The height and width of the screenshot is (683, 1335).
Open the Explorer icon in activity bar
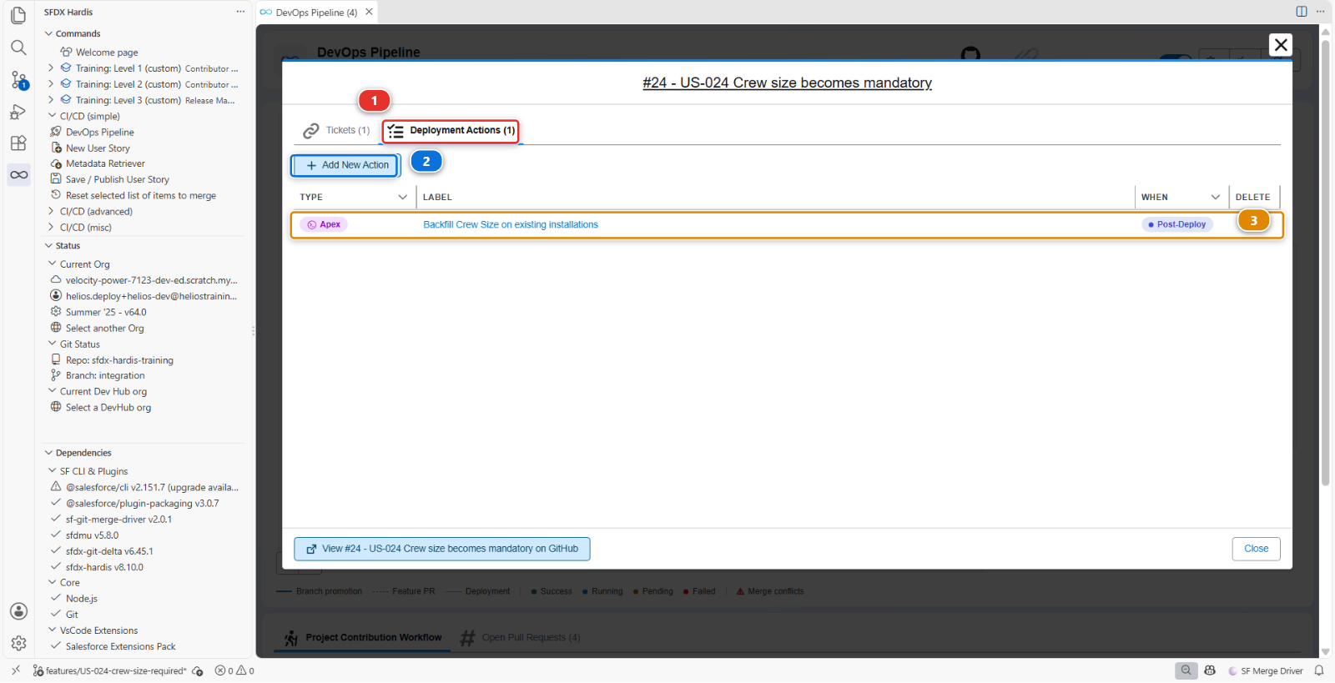18,16
